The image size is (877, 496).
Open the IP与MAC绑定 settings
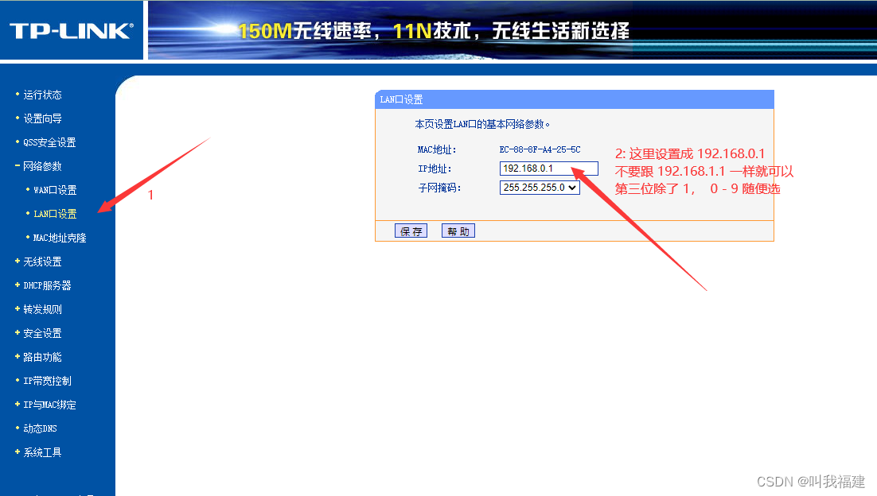click(49, 405)
